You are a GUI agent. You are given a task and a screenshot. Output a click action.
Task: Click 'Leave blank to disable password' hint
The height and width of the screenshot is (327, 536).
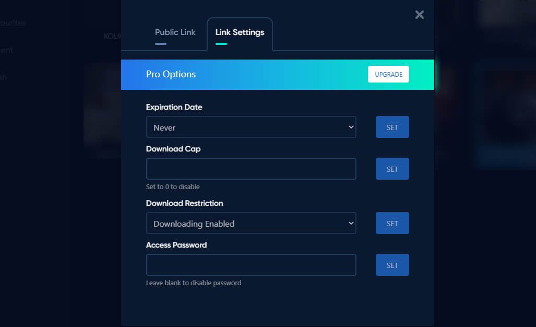[x=194, y=283]
